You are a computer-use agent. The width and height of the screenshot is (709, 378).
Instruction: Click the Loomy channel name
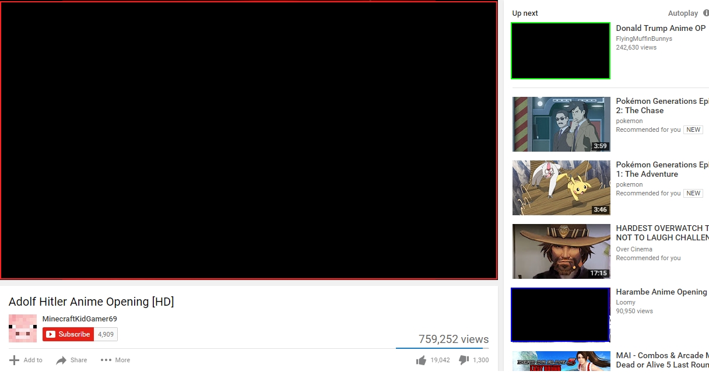(x=626, y=302)
